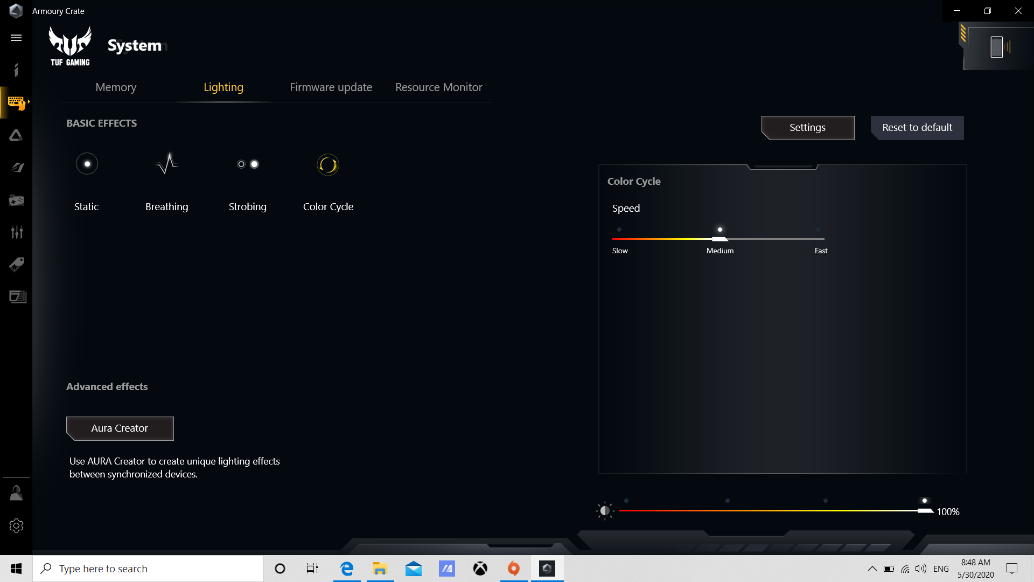The width and height of the screenshot is (1034, 582).
Task: Click Reset to default button
Action: pos(917,128)
